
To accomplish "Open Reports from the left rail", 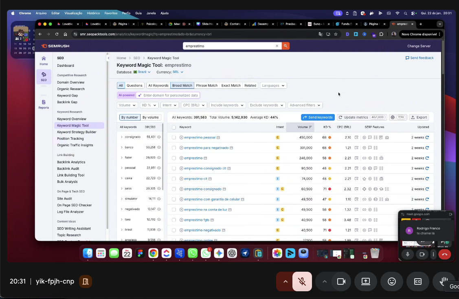I will [44, 104].
